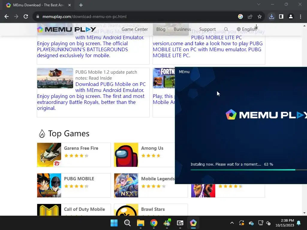Click the Google icon in address bar

click(240, 17)
